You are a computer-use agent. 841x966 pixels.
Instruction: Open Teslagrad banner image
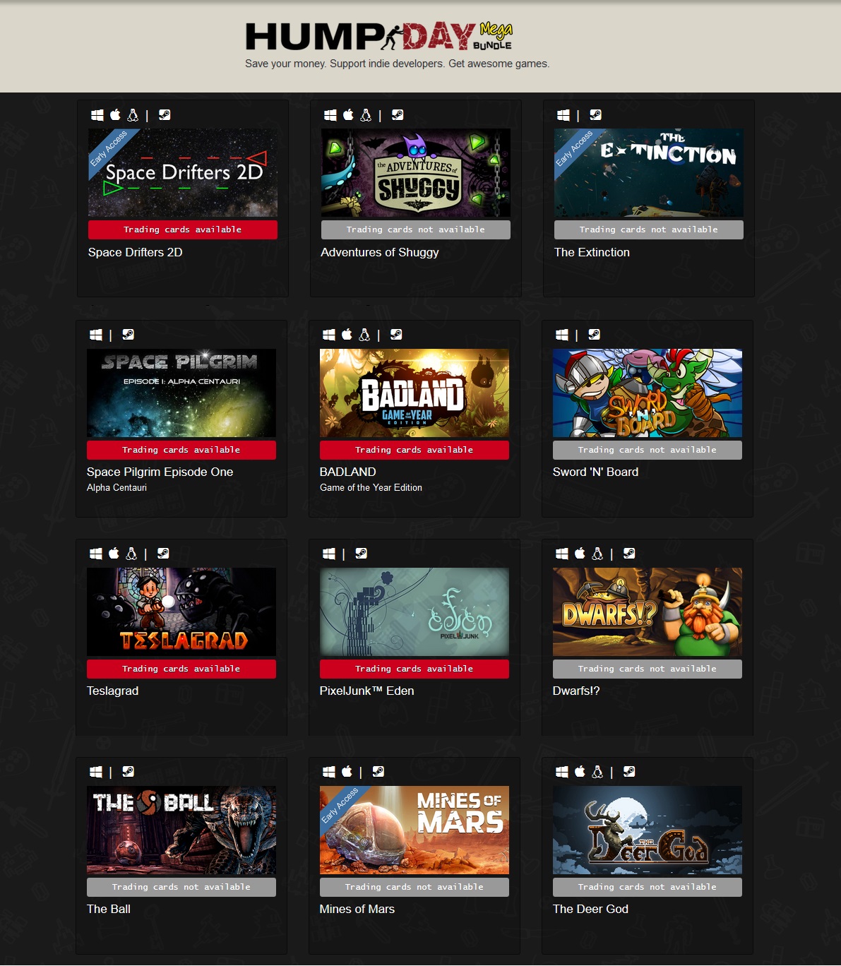[x=181, y=612]
